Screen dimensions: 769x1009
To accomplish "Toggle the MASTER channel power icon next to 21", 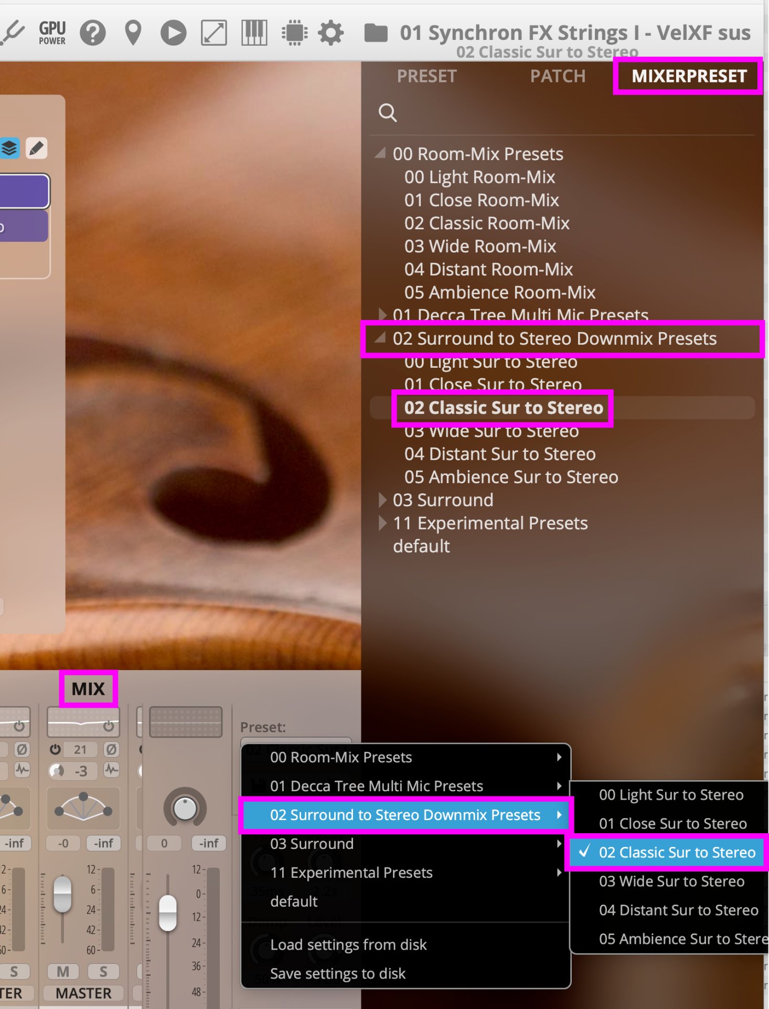I will 55,749.
